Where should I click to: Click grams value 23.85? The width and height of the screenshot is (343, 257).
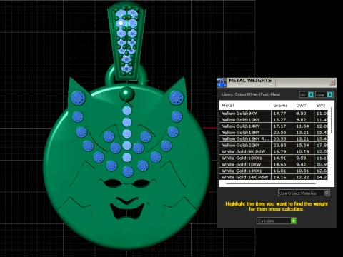(x=279, y=146)
